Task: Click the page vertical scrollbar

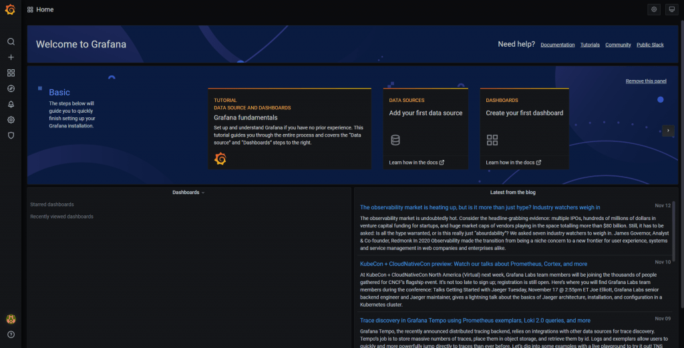Action: (x=681, y=165)
